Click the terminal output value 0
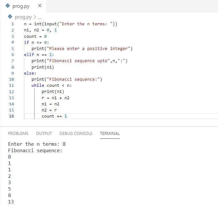Viewport: 218px width, 205px height. pos(10,157)
